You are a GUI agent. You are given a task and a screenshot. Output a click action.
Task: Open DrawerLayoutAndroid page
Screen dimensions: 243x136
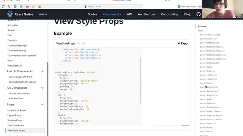tap(20, 77)
